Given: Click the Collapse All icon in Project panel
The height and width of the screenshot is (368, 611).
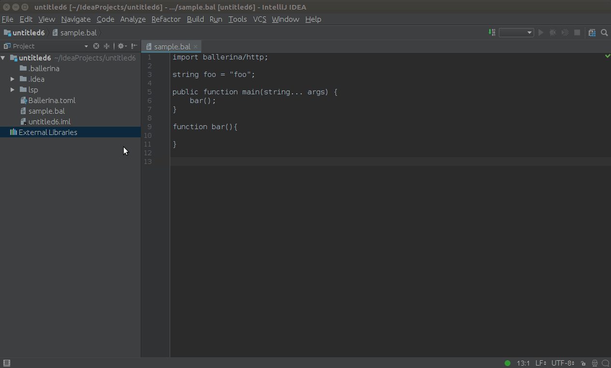Looking at the screenshot, I should click(107, 46).
